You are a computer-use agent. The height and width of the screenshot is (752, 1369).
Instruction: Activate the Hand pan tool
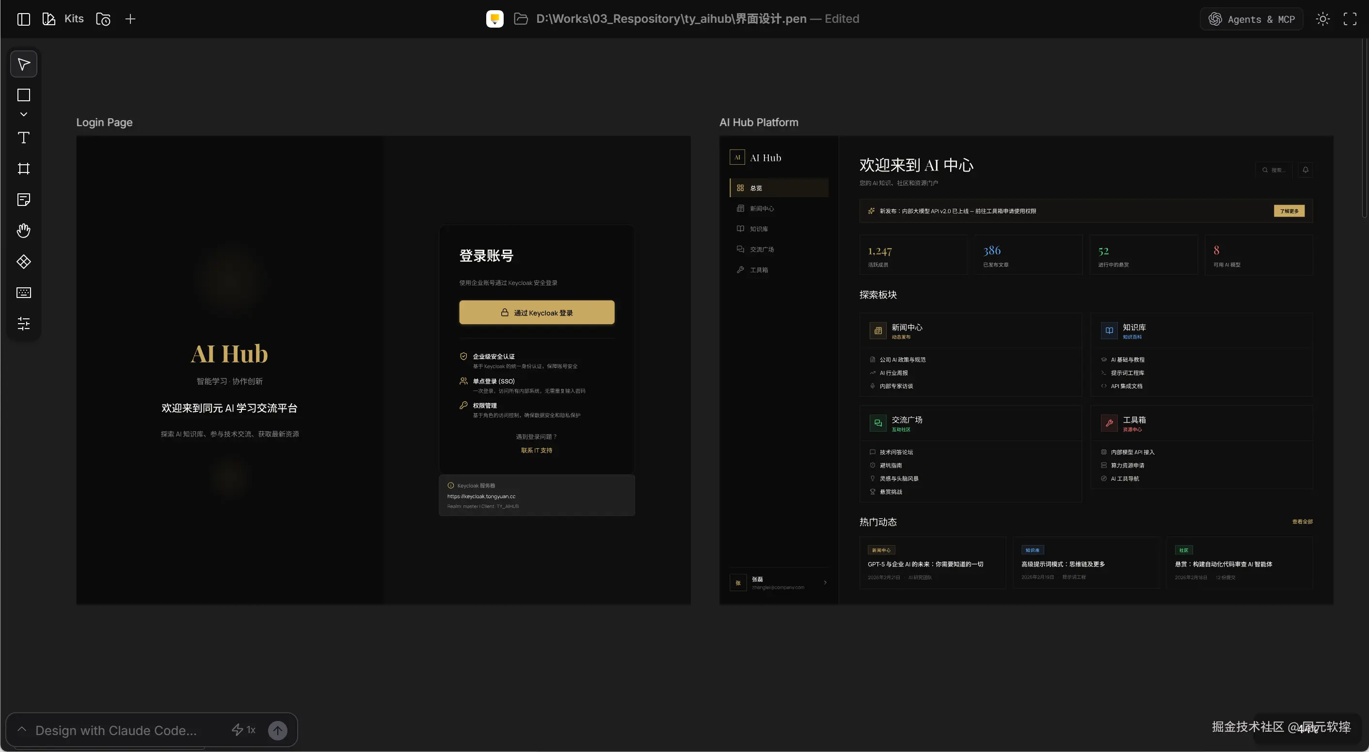(23, 231)
